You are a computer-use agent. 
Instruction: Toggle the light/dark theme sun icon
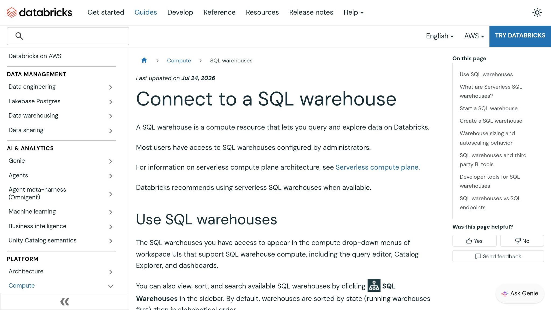(537, 12)
